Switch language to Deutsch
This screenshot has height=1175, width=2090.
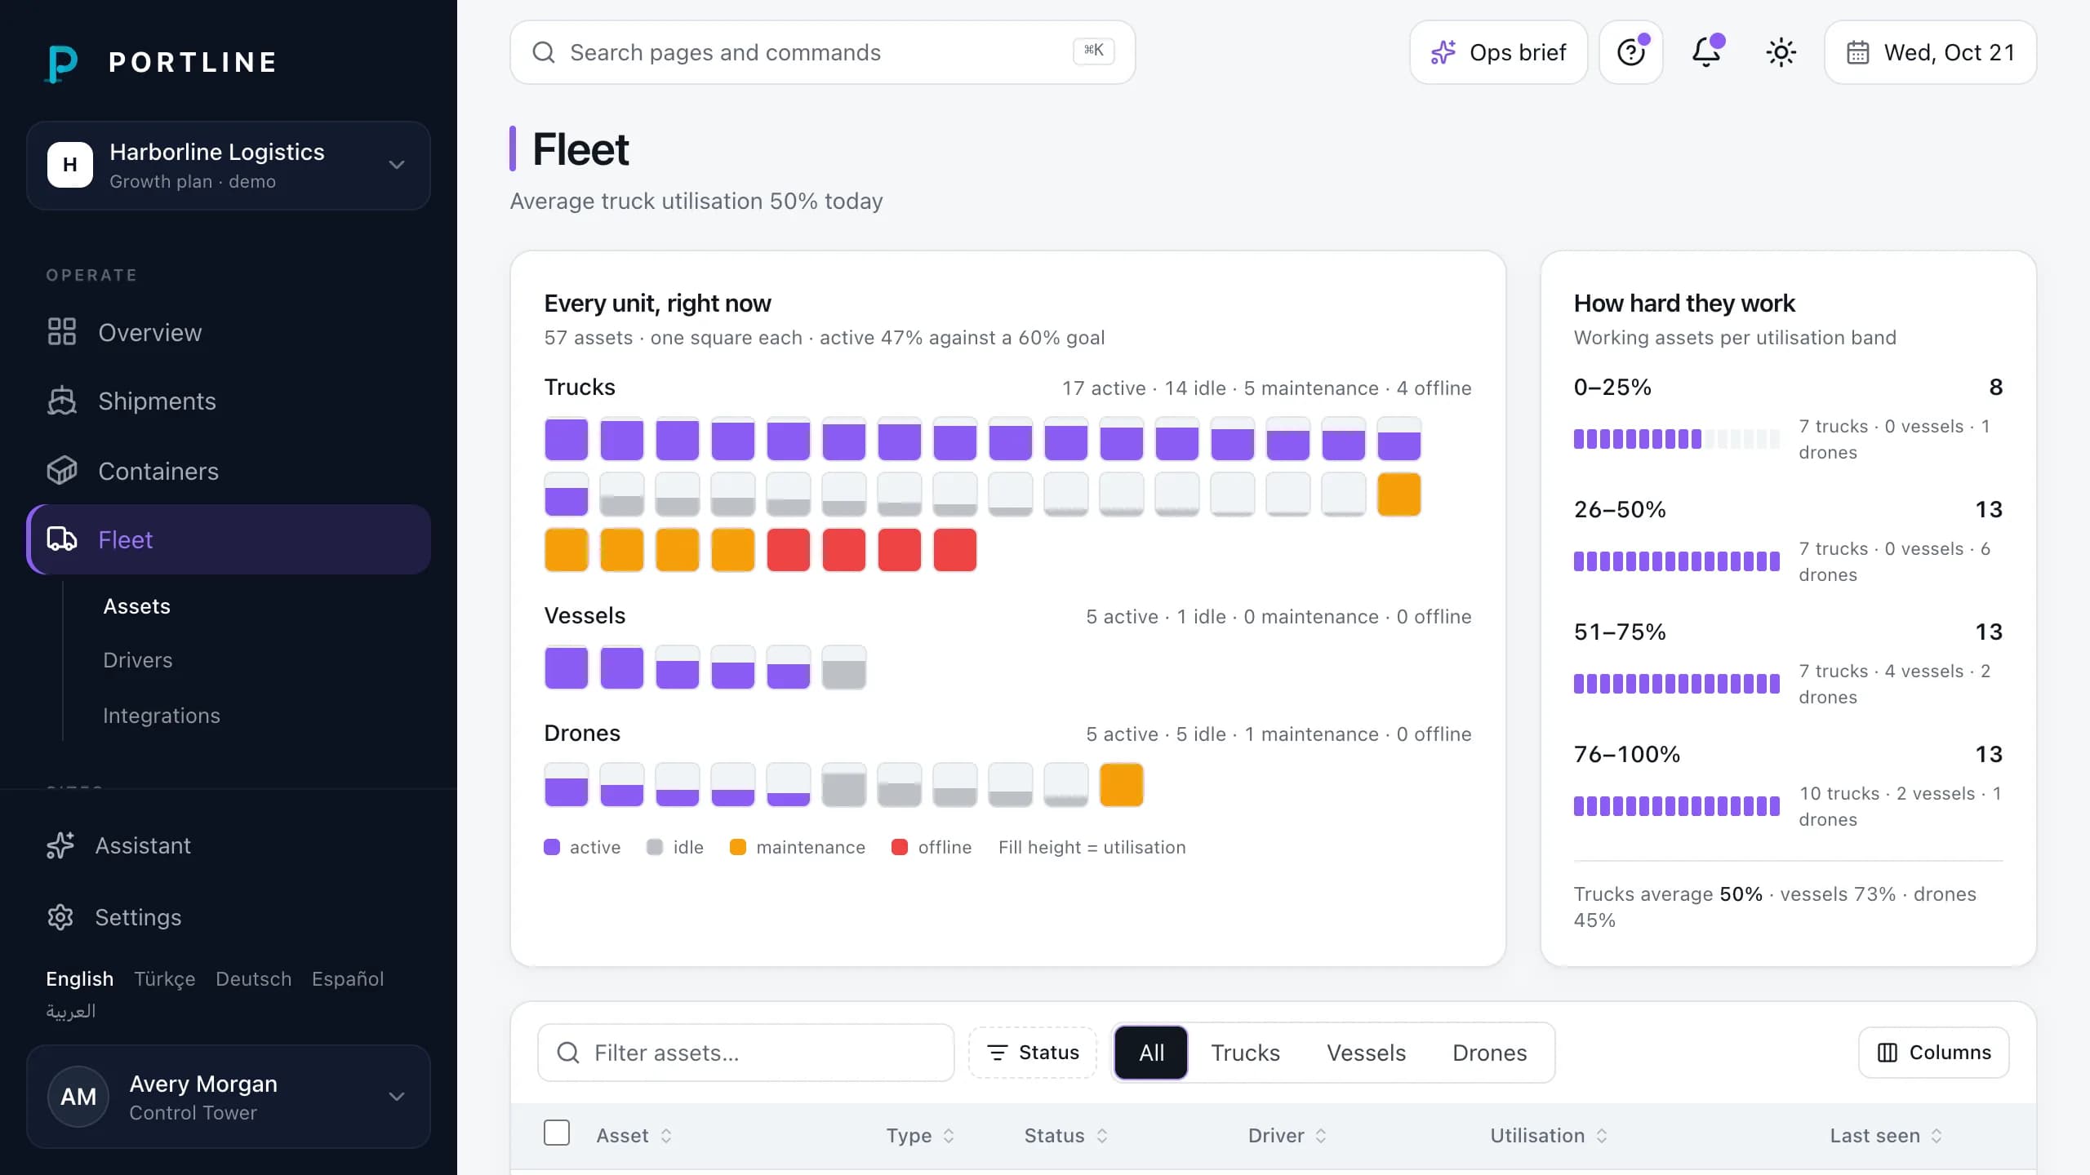[253, 978]
